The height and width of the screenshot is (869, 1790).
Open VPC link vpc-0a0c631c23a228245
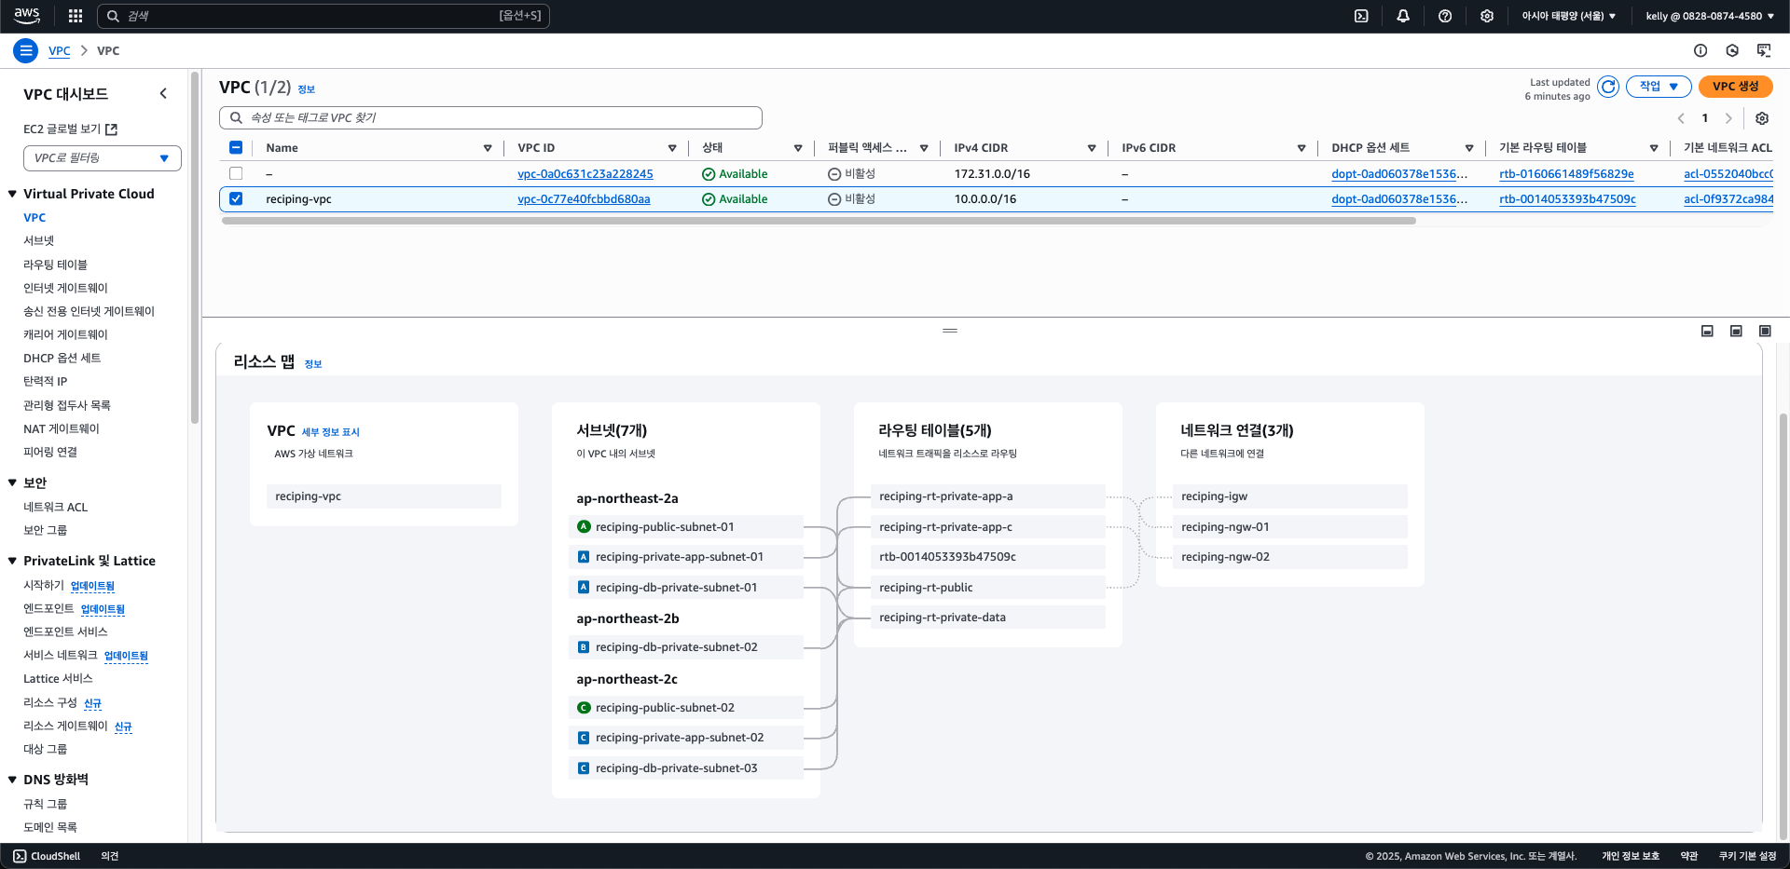click(x=585, y=174)
